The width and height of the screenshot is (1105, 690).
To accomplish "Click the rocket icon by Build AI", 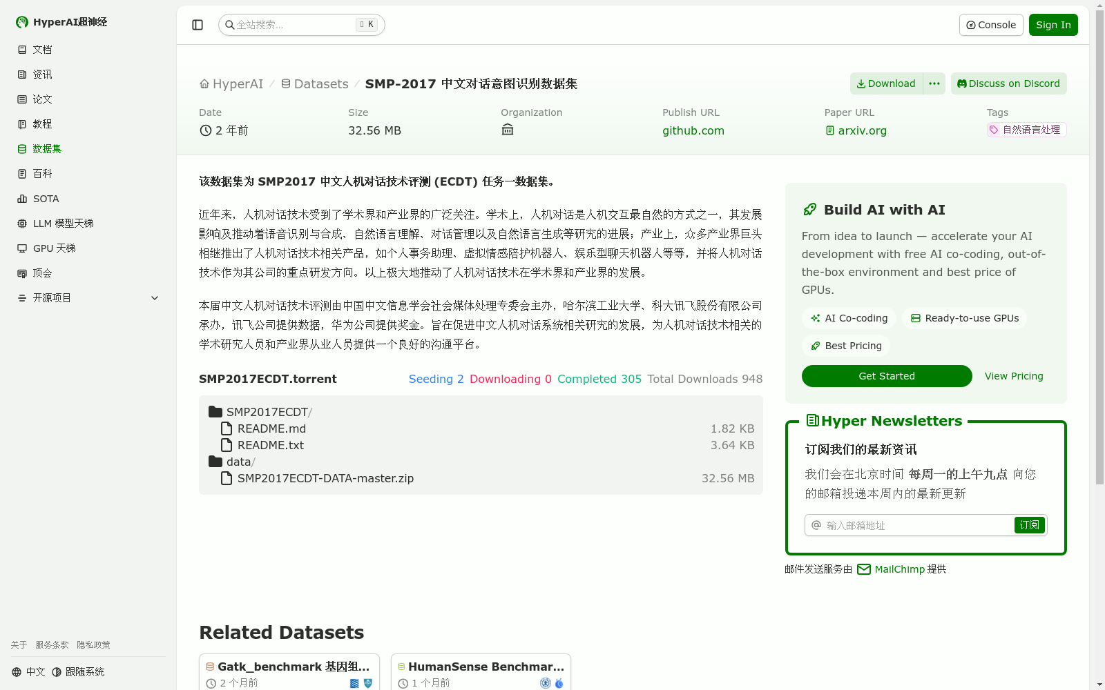I will pos(809,210).
